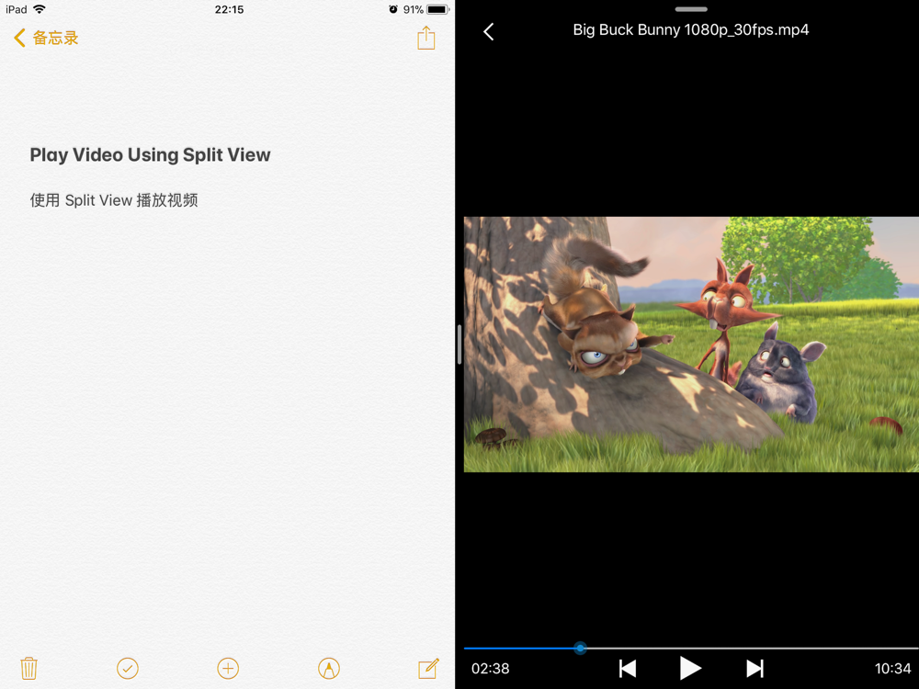
Task: Tap the Split View app handle above the player
Action: click(x=691, y=9)
